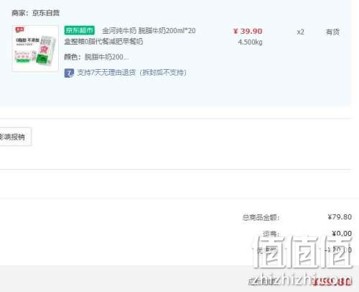Image resolution: width=359 pixels, height=292 pixels.
Task: Click the 发票报销 button
Action: point(15,137)
